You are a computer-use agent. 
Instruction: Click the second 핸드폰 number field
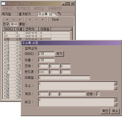coord(54,72)
